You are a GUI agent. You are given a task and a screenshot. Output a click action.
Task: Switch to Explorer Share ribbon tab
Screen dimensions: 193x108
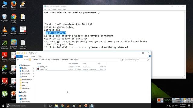point(33,56)
